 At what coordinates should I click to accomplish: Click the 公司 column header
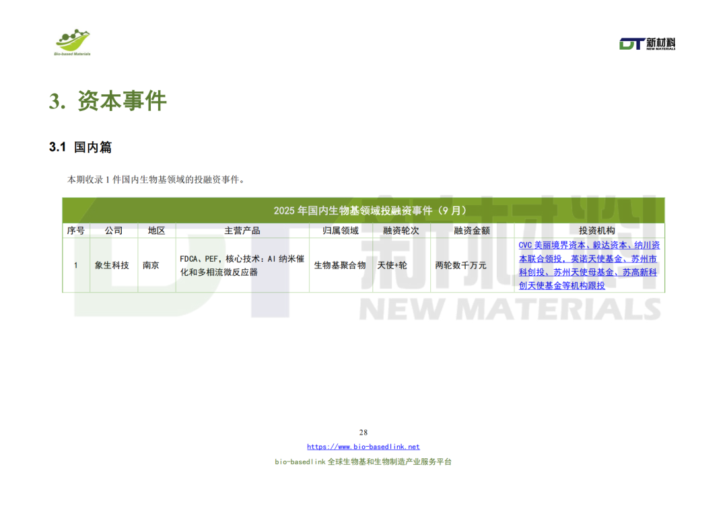tap(114, 230)
